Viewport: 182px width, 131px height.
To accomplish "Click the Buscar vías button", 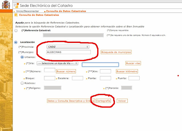I will (x=133, y=63).
